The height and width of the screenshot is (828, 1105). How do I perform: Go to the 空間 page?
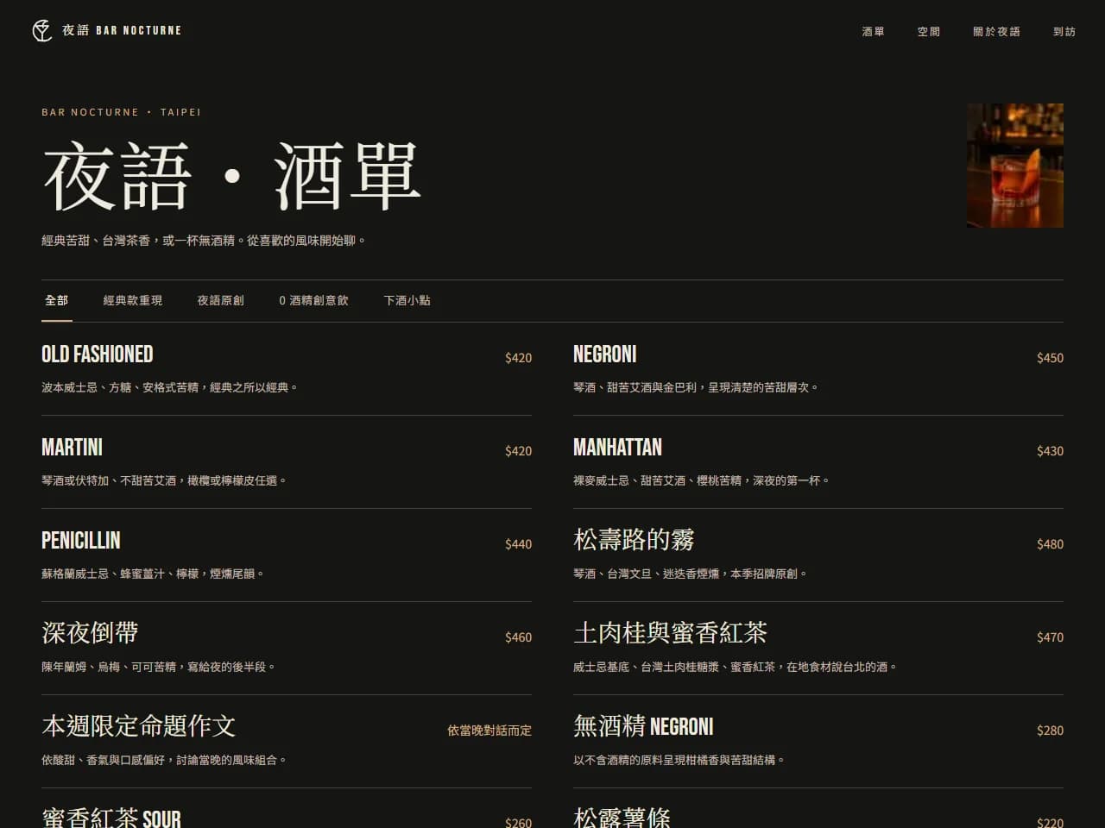click(x=928, y=31)
